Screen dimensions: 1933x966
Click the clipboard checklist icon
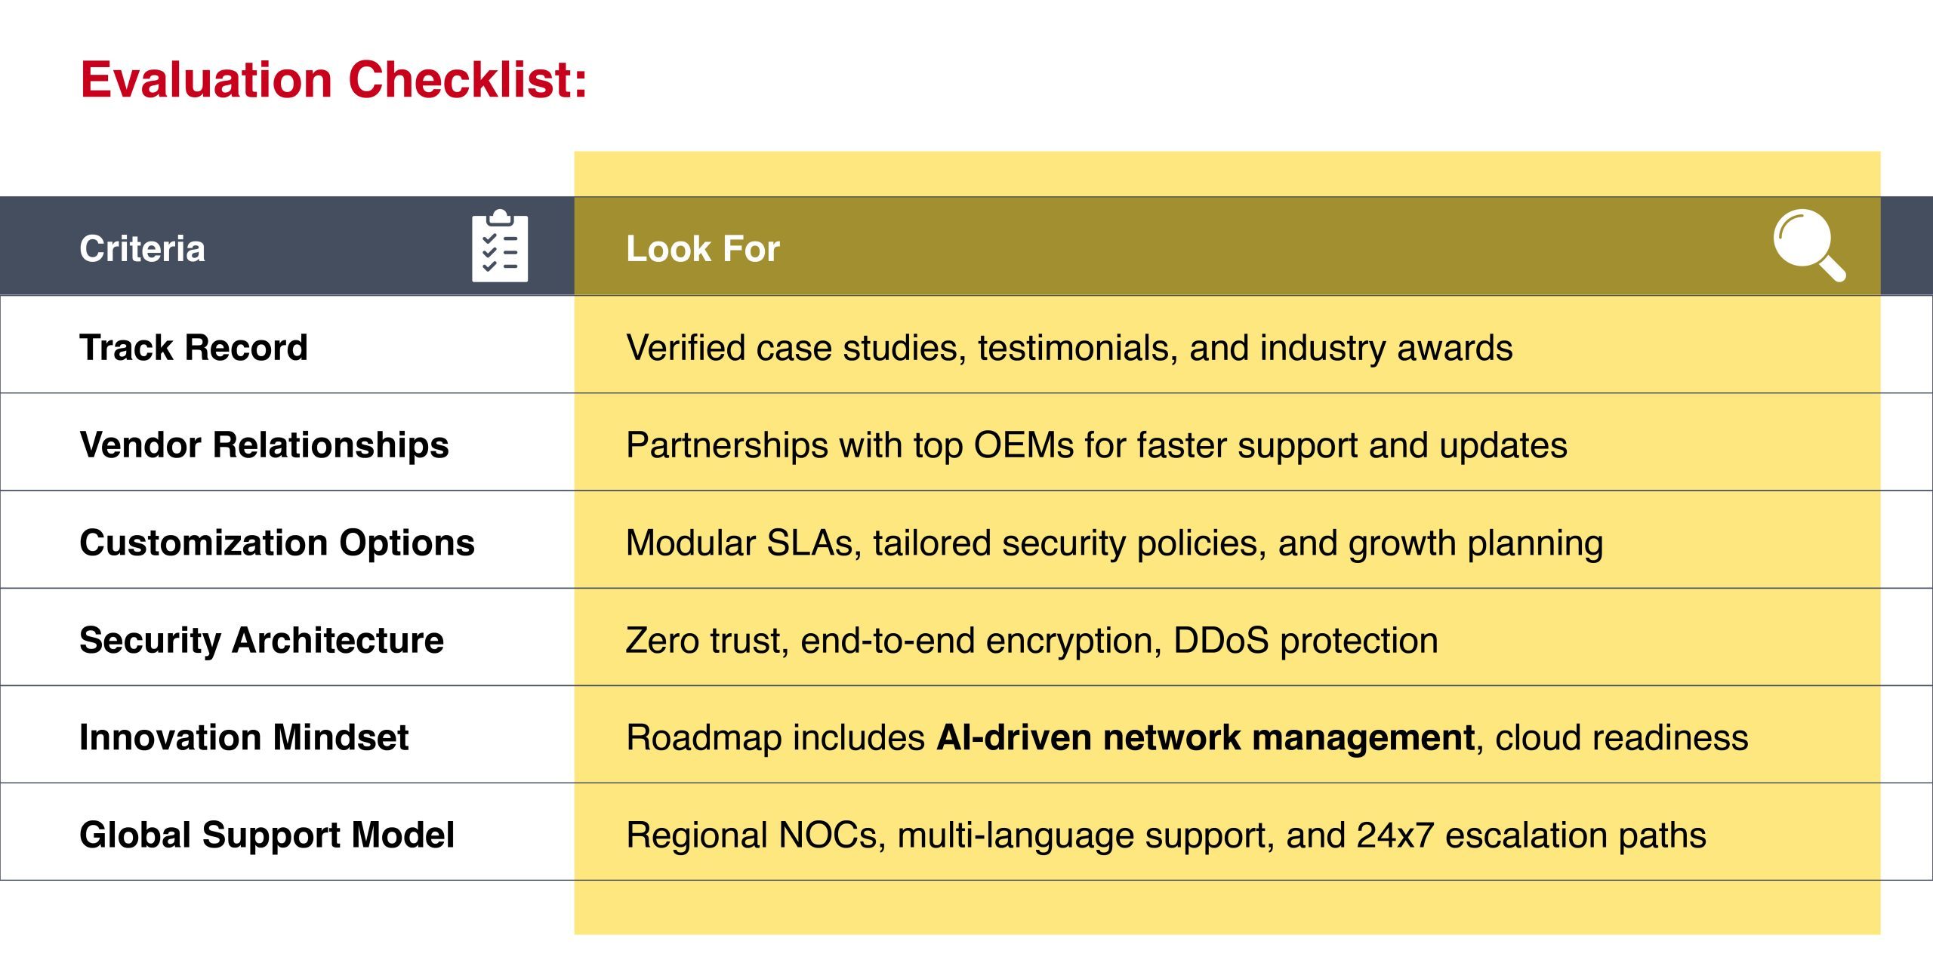(x=500, y=246)
